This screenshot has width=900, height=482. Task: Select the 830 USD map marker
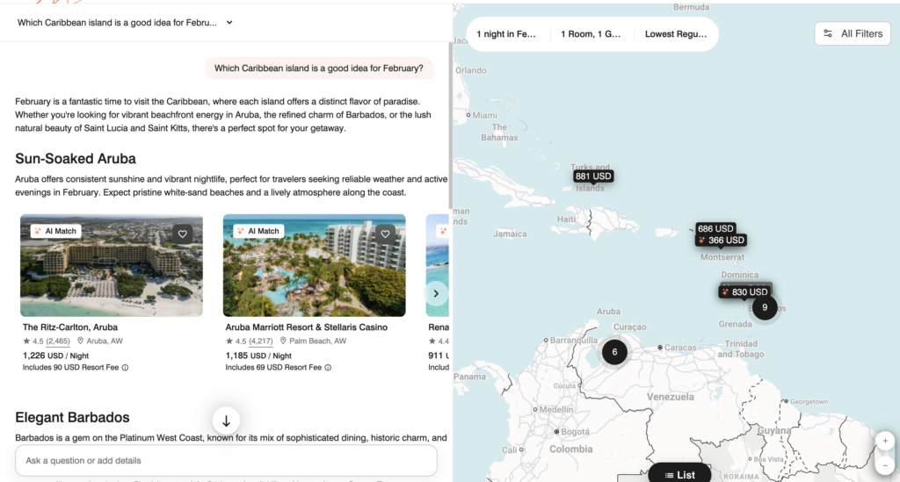pos(744,292)
